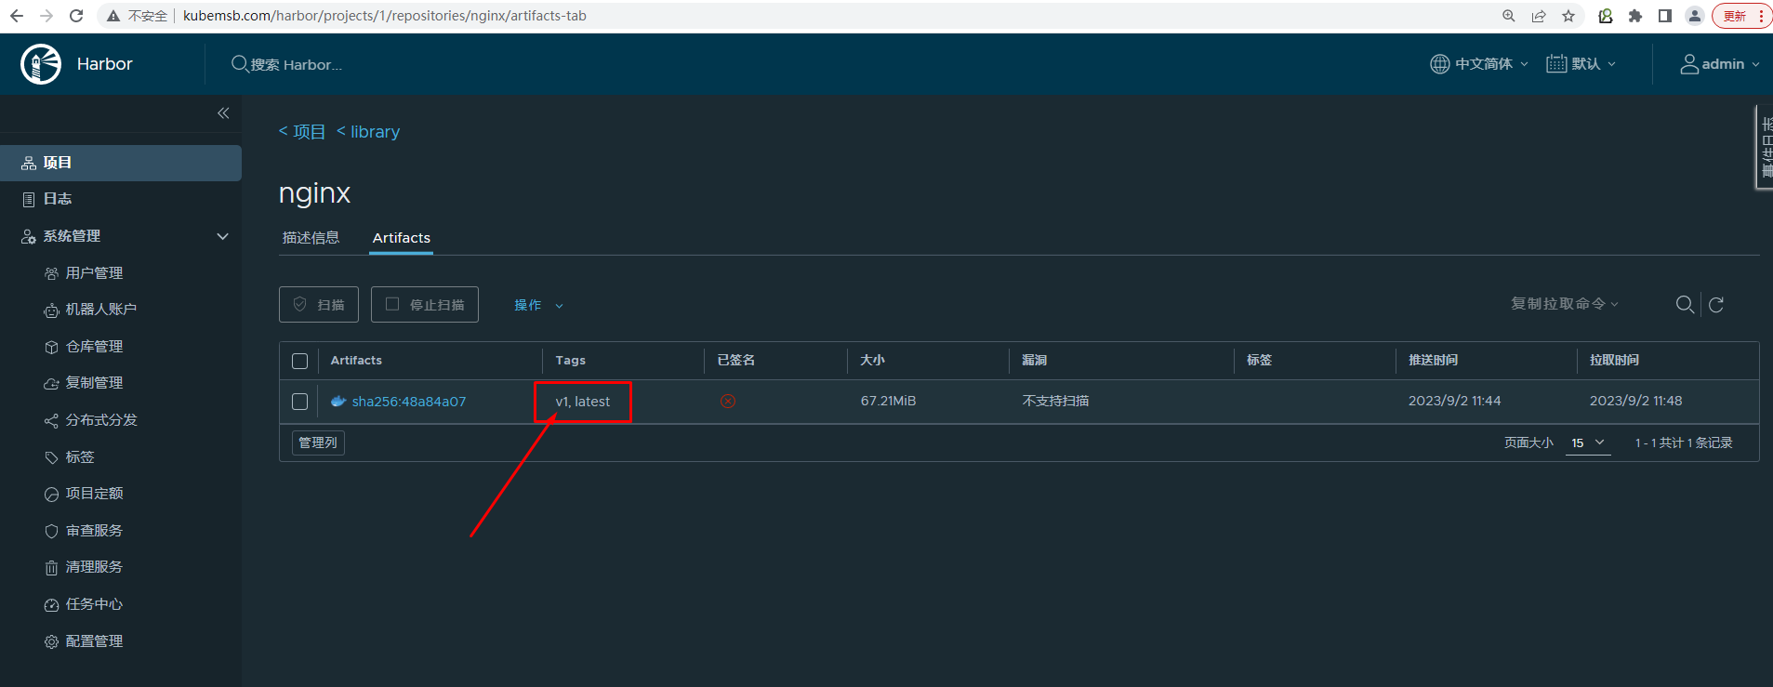Image resolution: width=1773 pixels, height=687 pixels.
Task: Select the sha256:48a84a07 row checkbox
Action: coord(299,402)
